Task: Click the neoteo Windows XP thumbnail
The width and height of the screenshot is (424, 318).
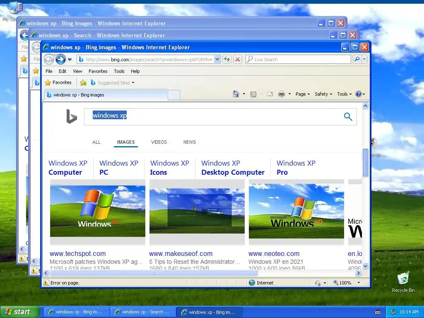Action: coord(296,211)
